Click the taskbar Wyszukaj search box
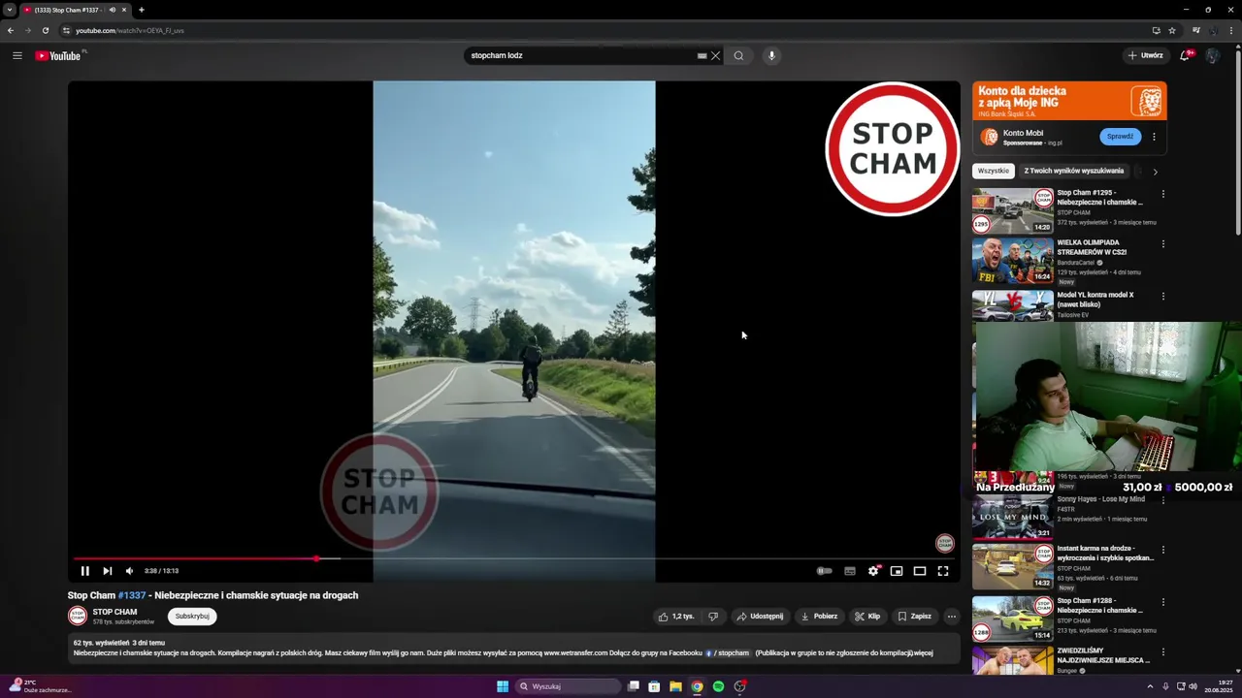Screen dimensions: 1242x698 (568, 686)
